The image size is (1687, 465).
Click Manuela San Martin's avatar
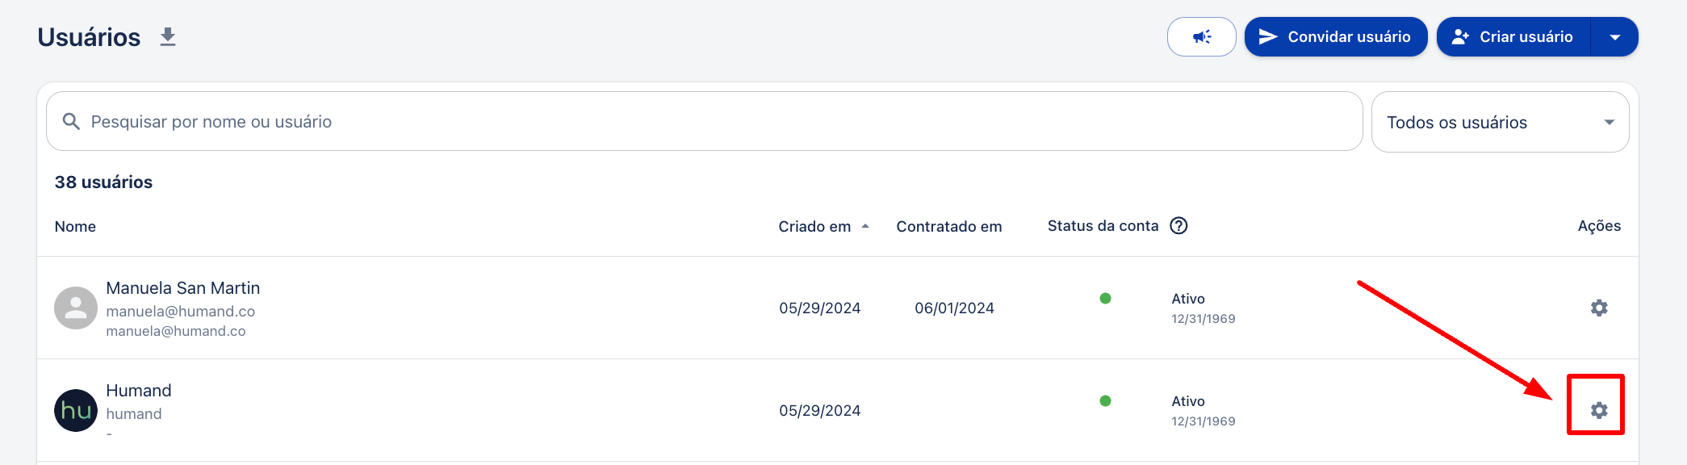(76, 308)
